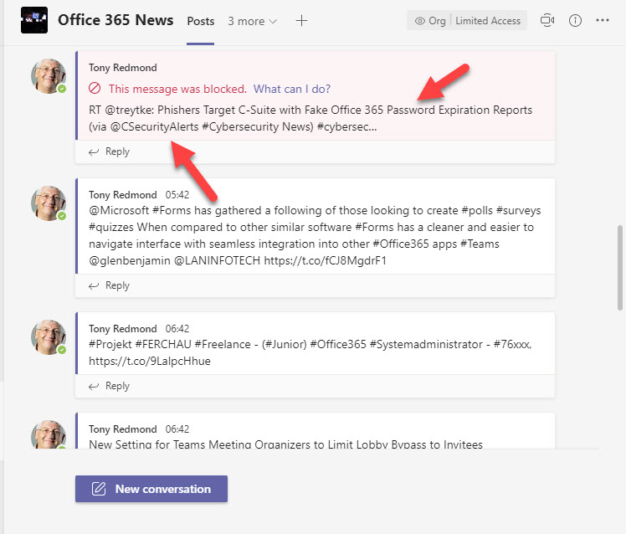Click Tony Redmond avatar on 05:42 post
Image resolution: width=626 pixels, height=534 pixels.
click(x=49, y=203)
